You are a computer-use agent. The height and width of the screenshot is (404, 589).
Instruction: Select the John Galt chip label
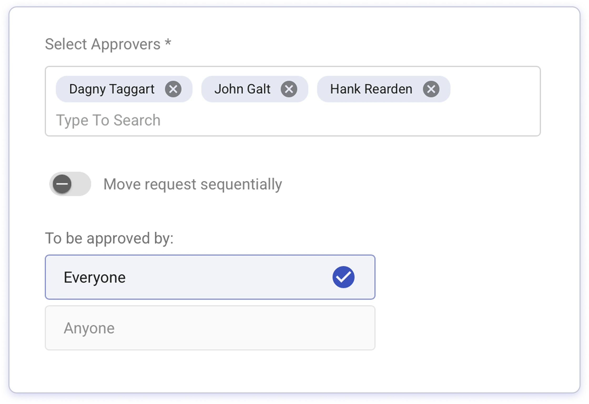[x=242, y=89]
